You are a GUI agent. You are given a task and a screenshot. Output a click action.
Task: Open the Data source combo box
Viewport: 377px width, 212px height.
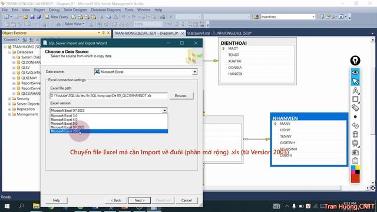(x=145, y=72)
